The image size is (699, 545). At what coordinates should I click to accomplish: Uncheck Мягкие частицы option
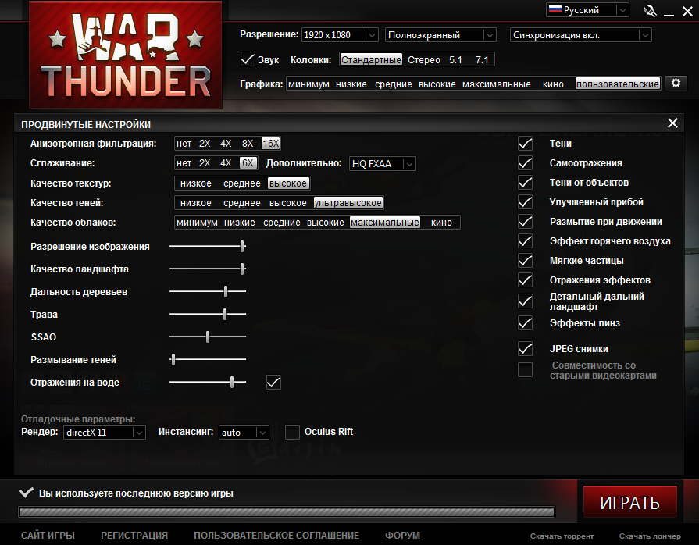pos(525,261)
